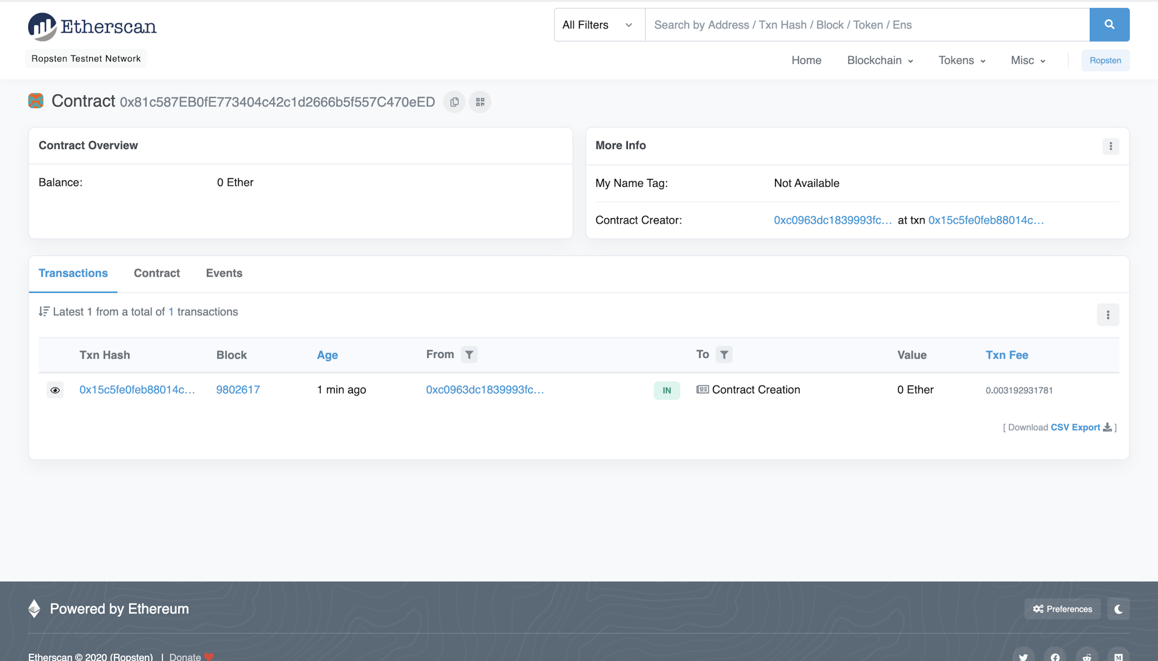
Task: Toggle the transaction preview eye icon
Action: 55,390
